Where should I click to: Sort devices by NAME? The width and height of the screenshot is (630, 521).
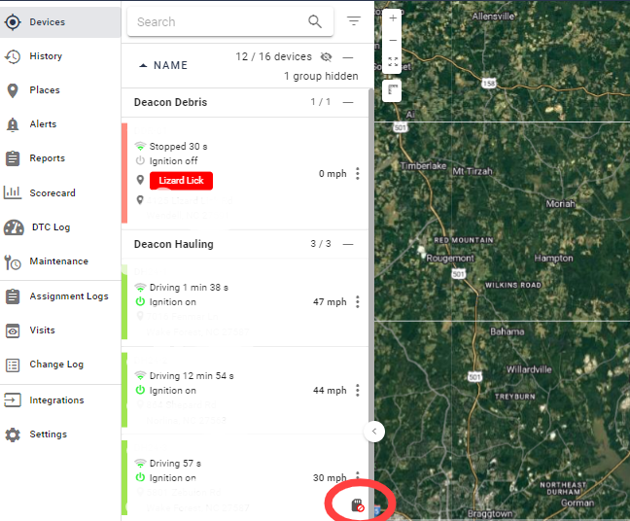tap(163, 65)
